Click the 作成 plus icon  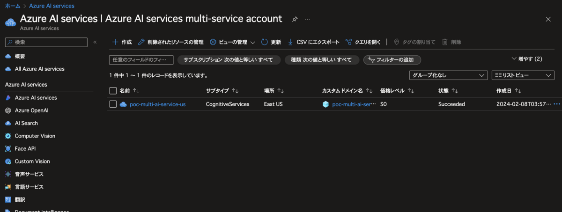(x=115, y=42)
